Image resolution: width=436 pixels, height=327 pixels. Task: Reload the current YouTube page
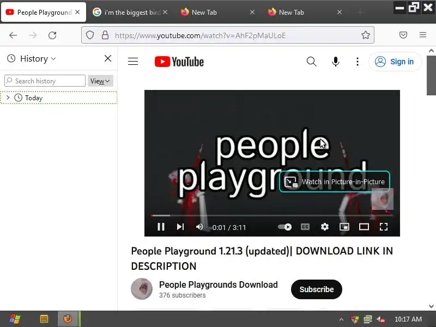pos(52,35)
